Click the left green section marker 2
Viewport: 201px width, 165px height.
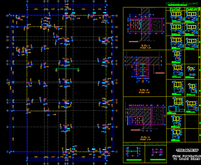56,70
